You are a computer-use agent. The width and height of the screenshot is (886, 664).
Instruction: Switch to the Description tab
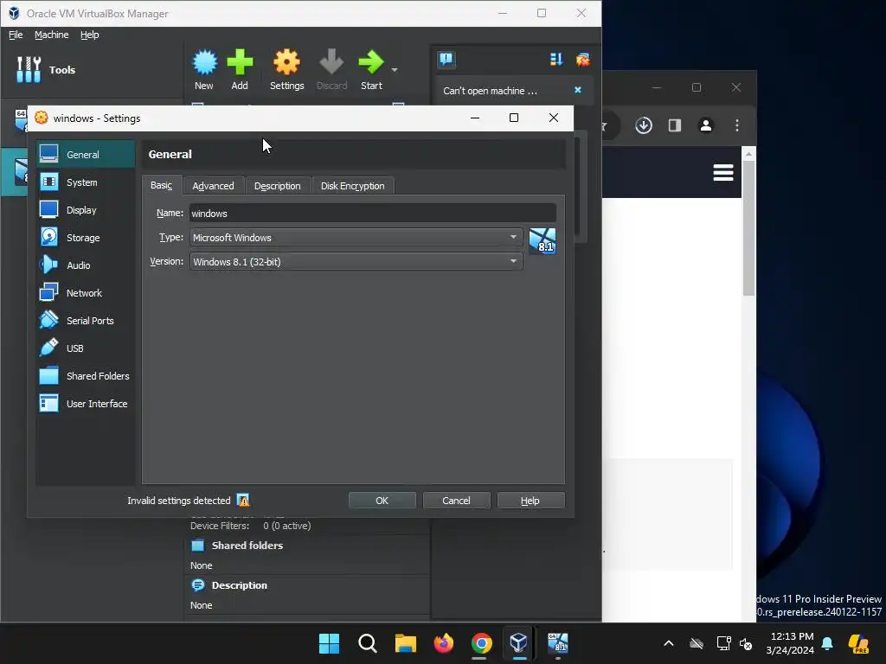(x=278, y=186)
